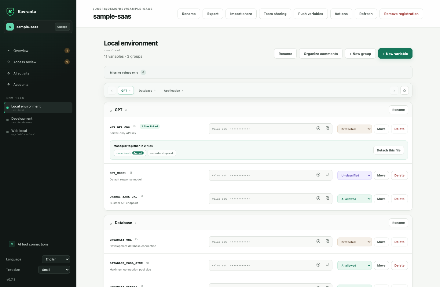This screenshot has height=287, width=440.
Task: Click the sample-saas project avatar
Action: coord(10,27)
